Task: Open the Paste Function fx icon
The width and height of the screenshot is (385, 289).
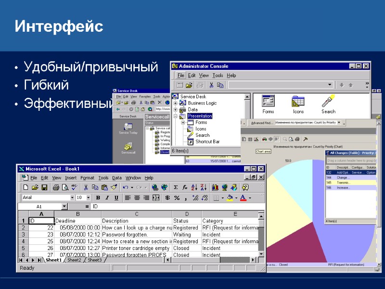Action: 185,187
